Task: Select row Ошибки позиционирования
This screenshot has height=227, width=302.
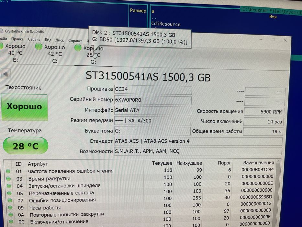Action: point(140,199)
